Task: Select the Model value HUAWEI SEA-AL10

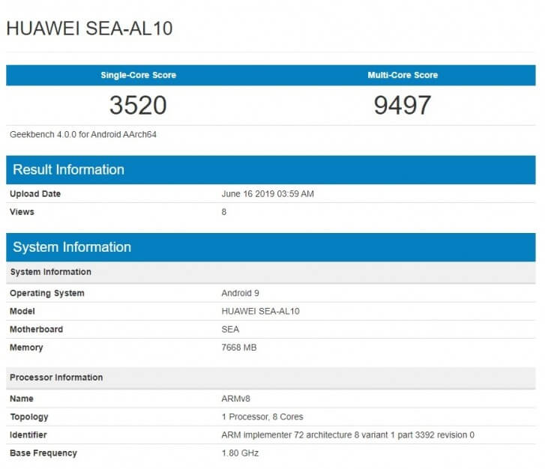Action: 260,311
